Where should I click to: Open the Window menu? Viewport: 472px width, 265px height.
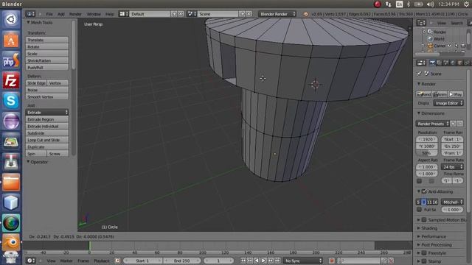(94, 14)
